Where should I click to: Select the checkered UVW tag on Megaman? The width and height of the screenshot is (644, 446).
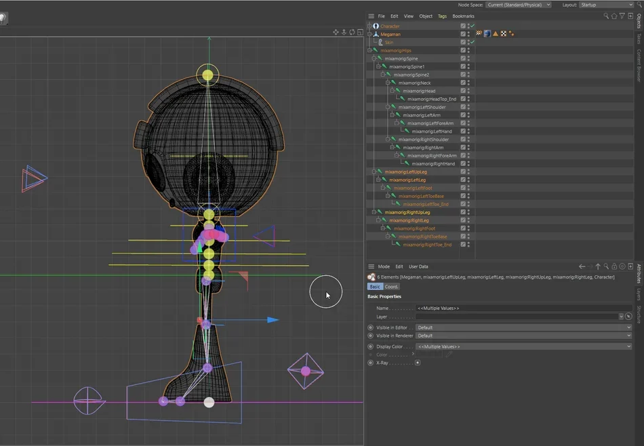[504, 34]
